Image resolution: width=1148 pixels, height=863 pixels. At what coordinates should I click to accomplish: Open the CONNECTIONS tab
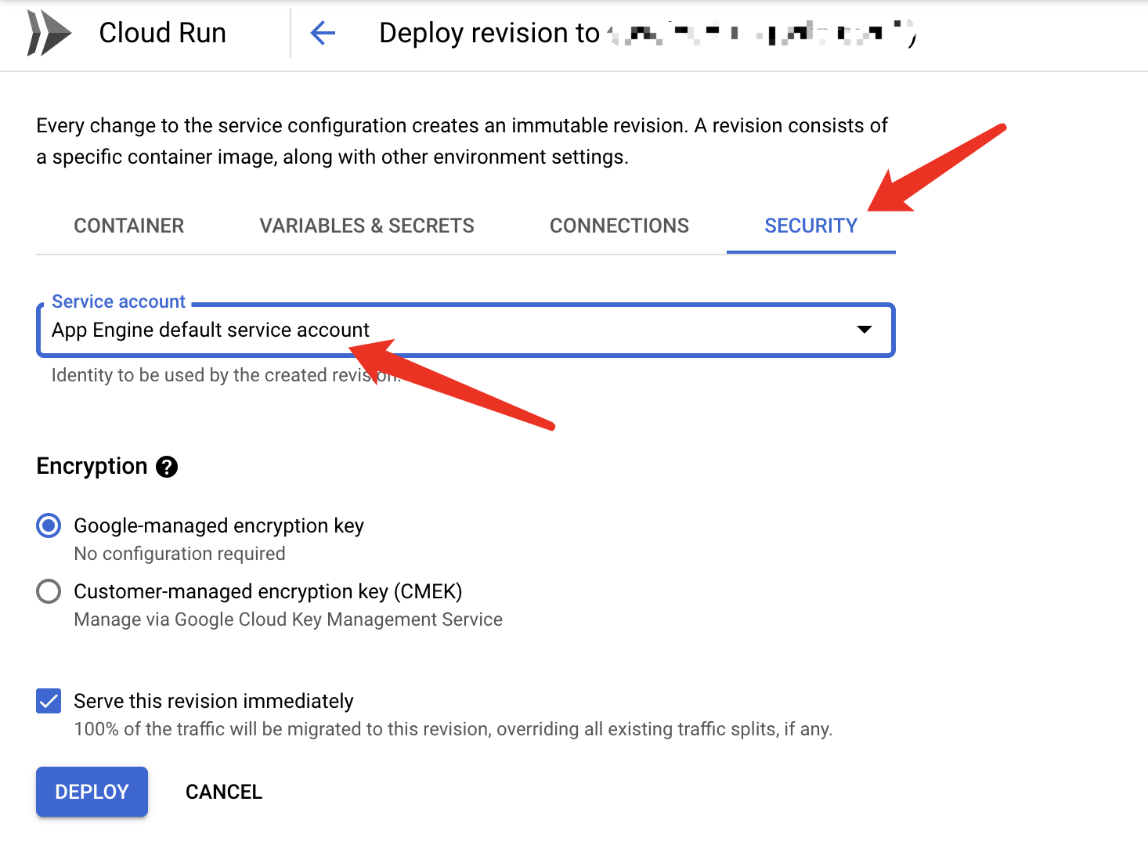(x=619, y=226)
